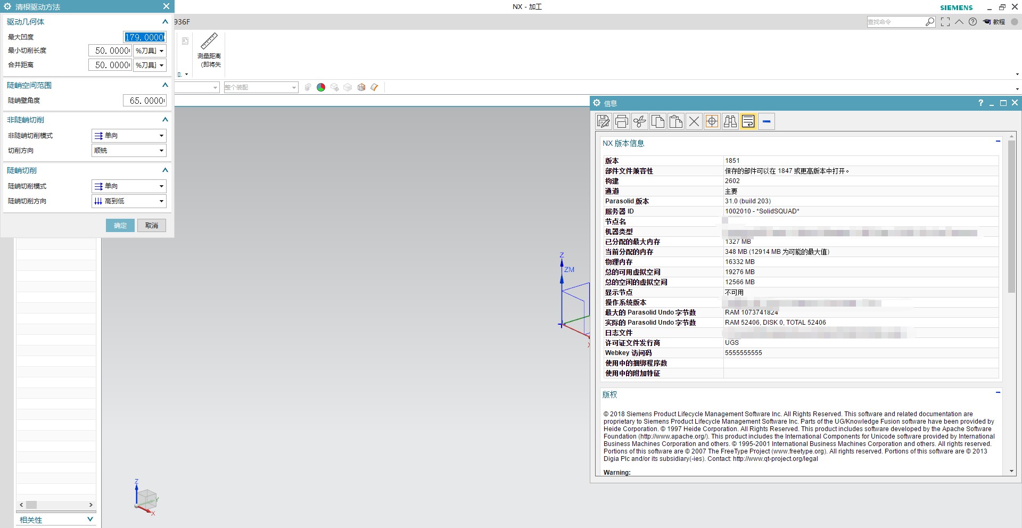Click the 测量距离 ruler tool
The image size is (1022, 528).
(x=209, y=51)
